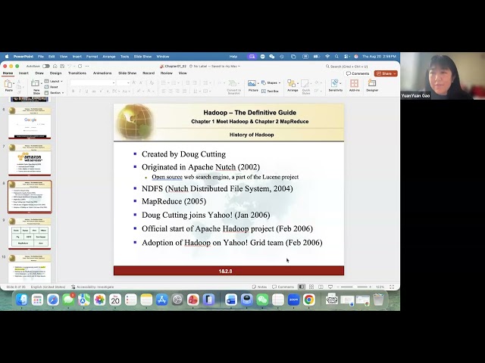The width and height of the screenshot is (485, 363).
Task: Toggle Notes pane in status bar
Action: coord(259,287)
